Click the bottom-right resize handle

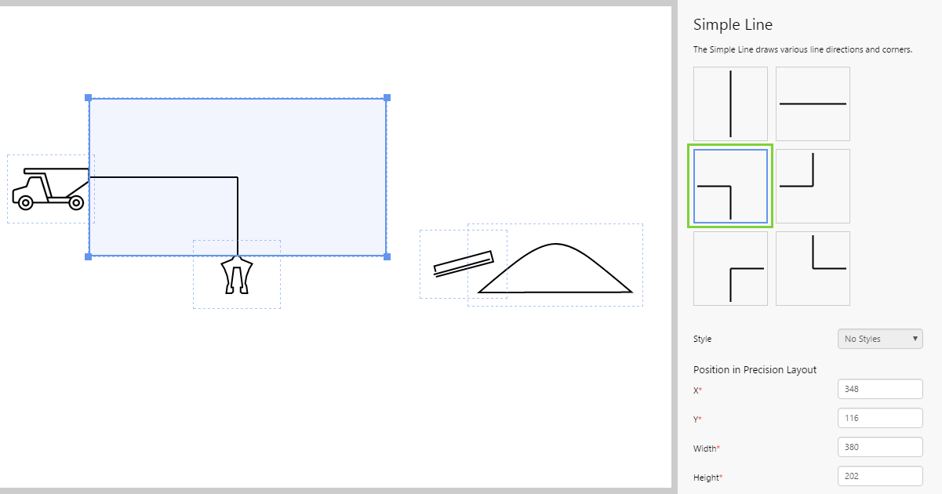[387, 256]
